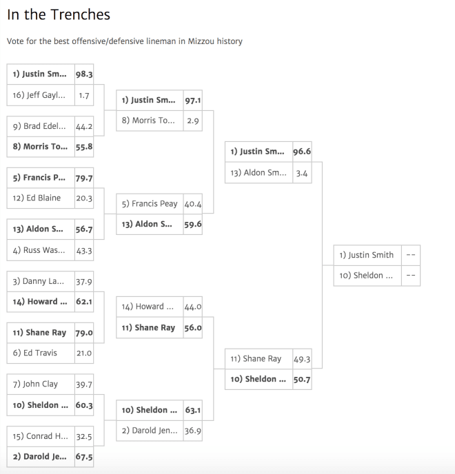Select the 3) Danny La... bracket cell
Viewport: 455px width, 474px height.
[50, 281]
